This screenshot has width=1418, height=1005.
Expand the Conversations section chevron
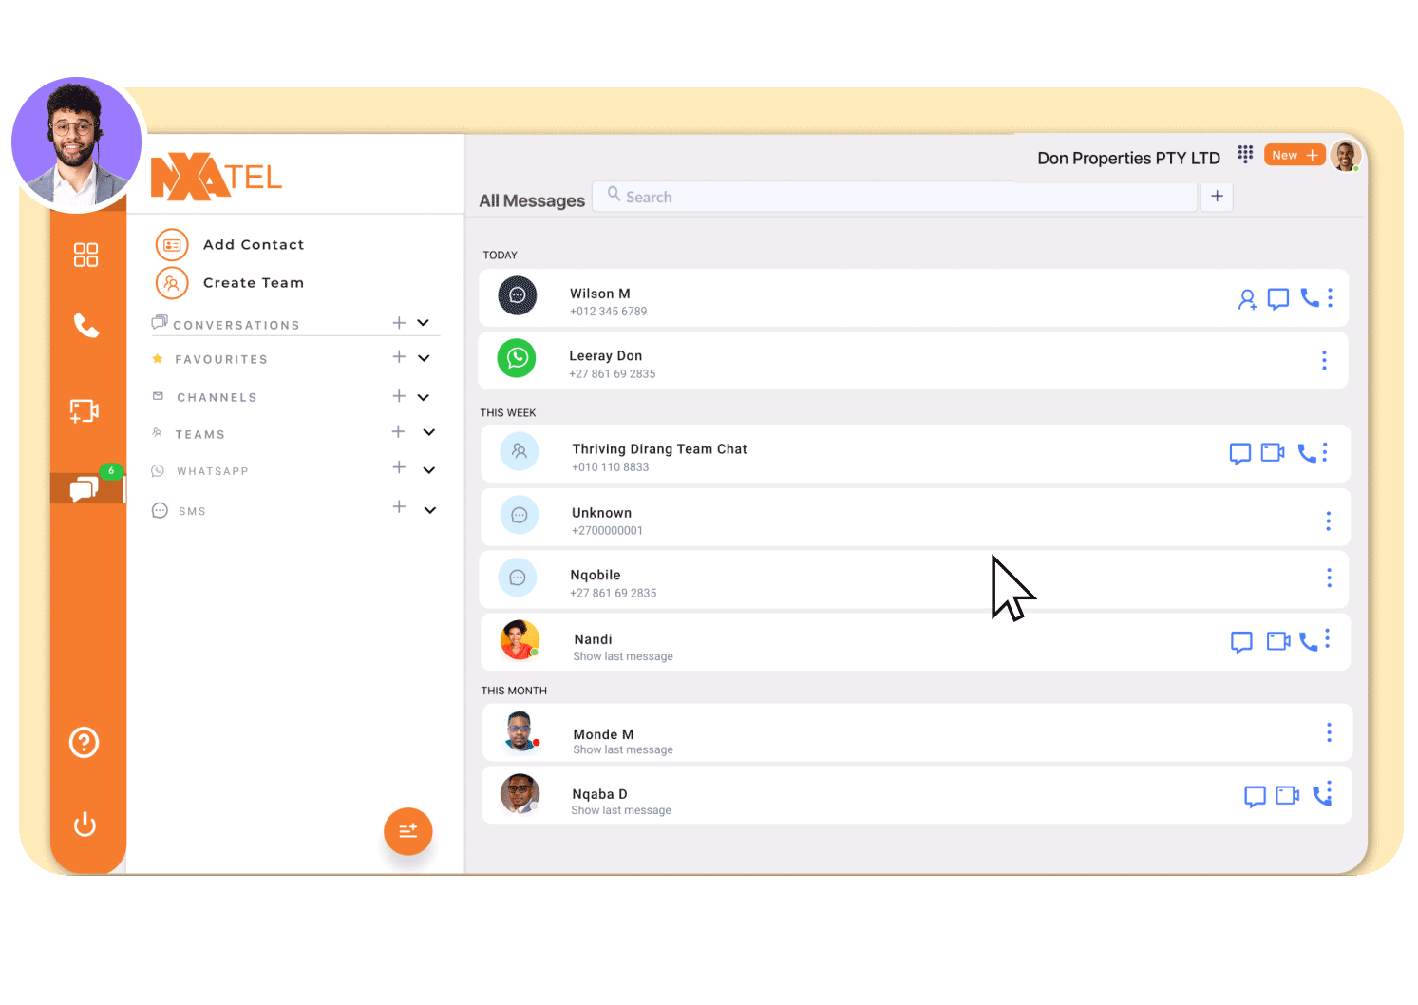tap(424, 323)
